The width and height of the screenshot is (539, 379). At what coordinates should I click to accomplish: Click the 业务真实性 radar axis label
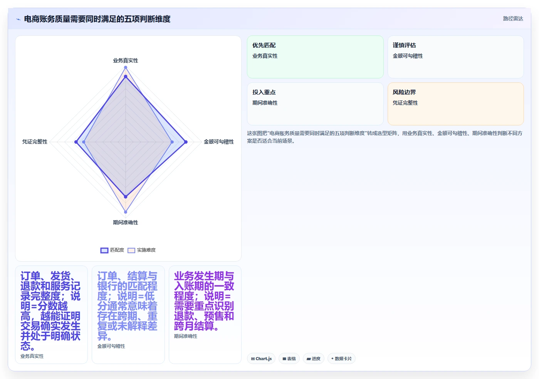coord(126,60)
